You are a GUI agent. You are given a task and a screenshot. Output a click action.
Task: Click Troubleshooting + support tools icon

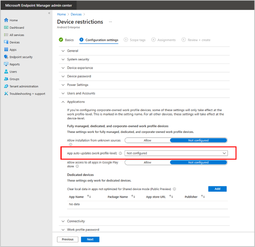coord(6,93)
